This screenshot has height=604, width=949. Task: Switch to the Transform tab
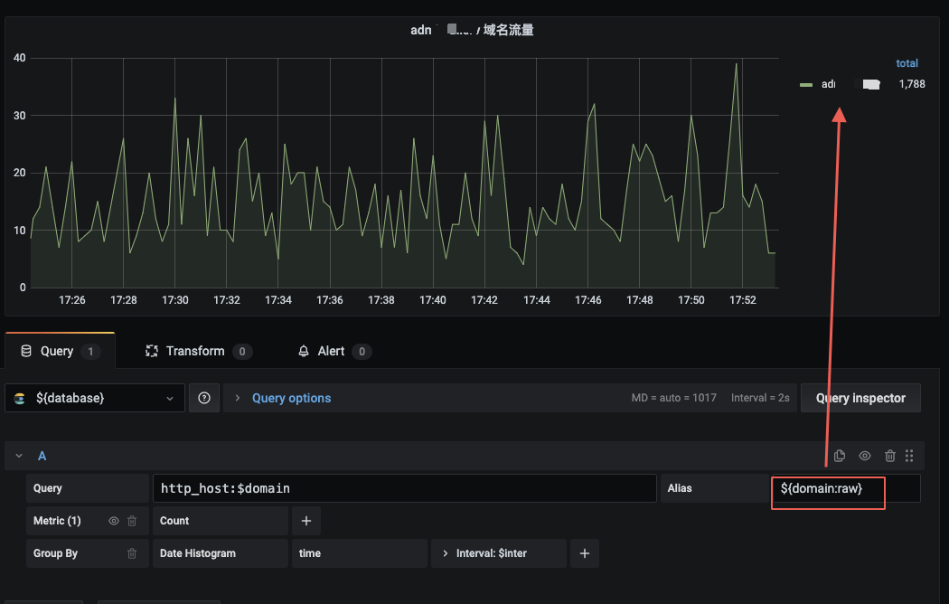pyautogui.click(x=197, y=351)
